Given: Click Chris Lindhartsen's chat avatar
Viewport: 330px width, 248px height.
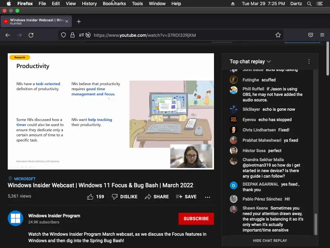Looking at the screenshot, I should [x=234, y=130].
